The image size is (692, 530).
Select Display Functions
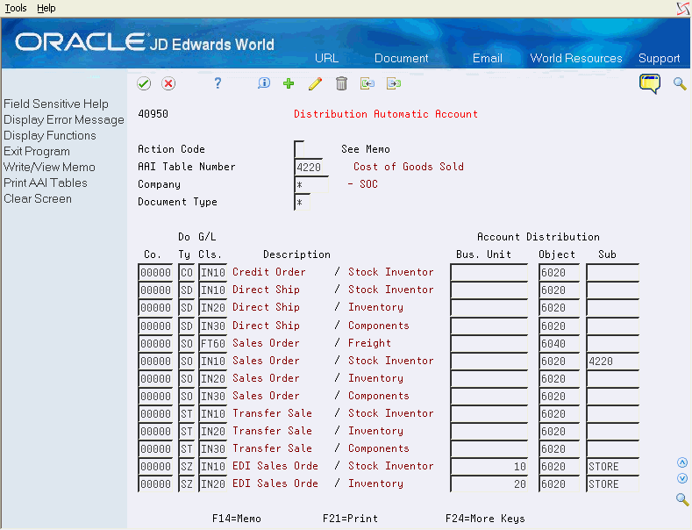coord(50,136)
